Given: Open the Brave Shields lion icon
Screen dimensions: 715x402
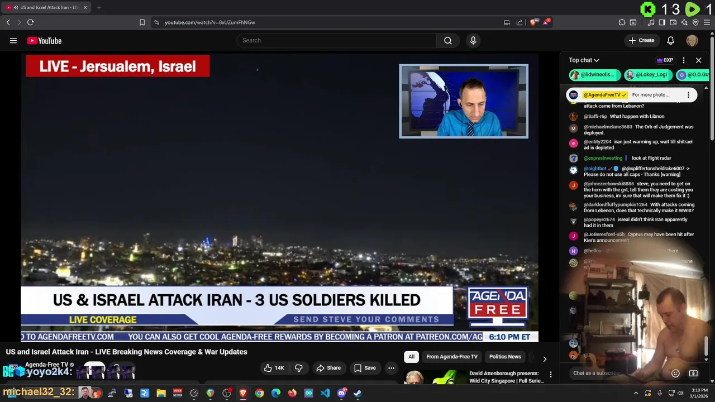Looking at the screenshot, I should coord(533,22).
